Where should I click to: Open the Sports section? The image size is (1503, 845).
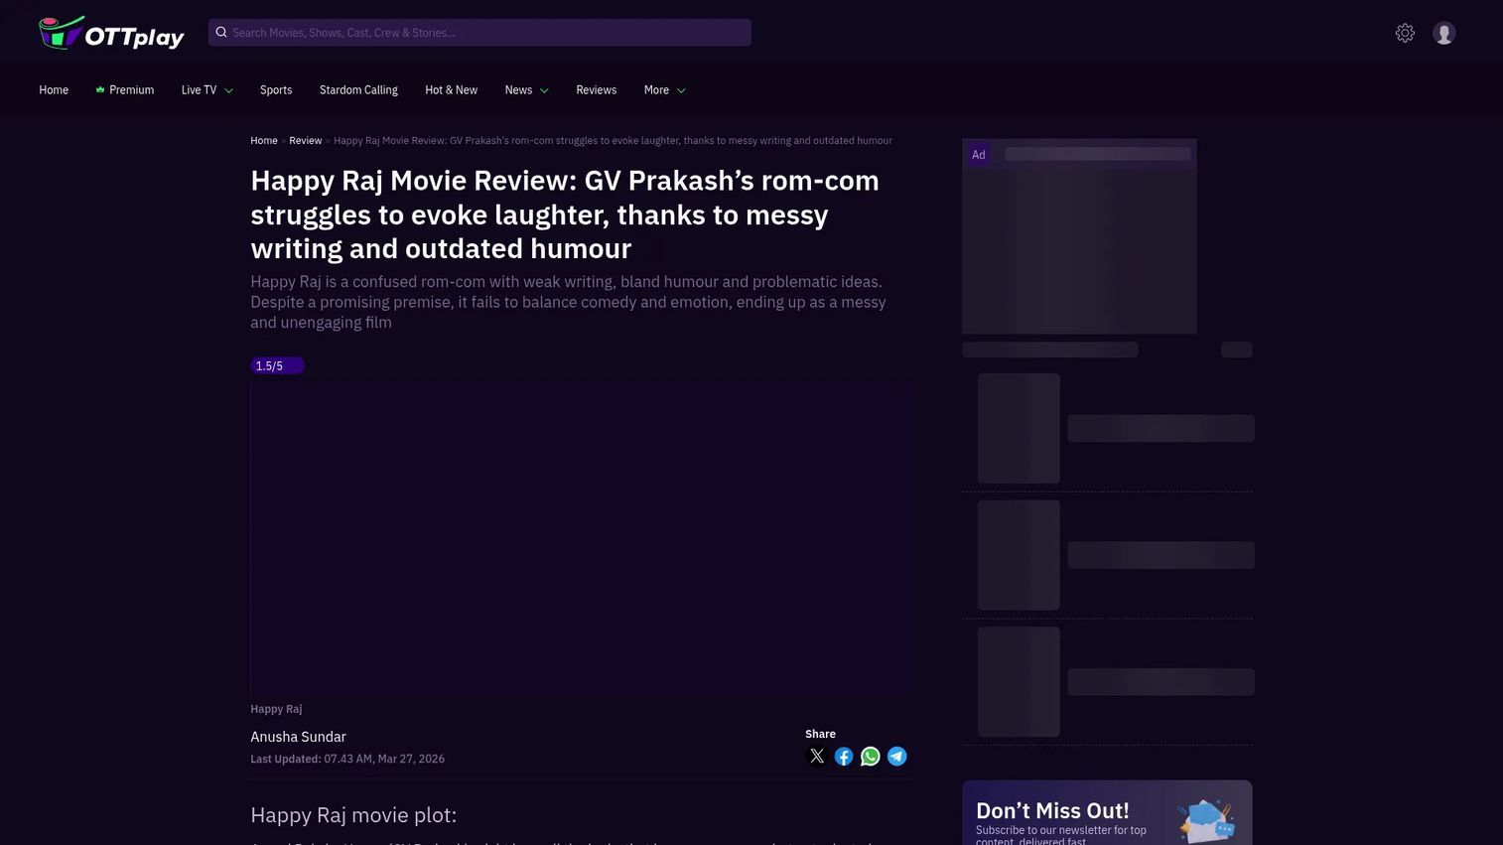[x=276, y=90]
